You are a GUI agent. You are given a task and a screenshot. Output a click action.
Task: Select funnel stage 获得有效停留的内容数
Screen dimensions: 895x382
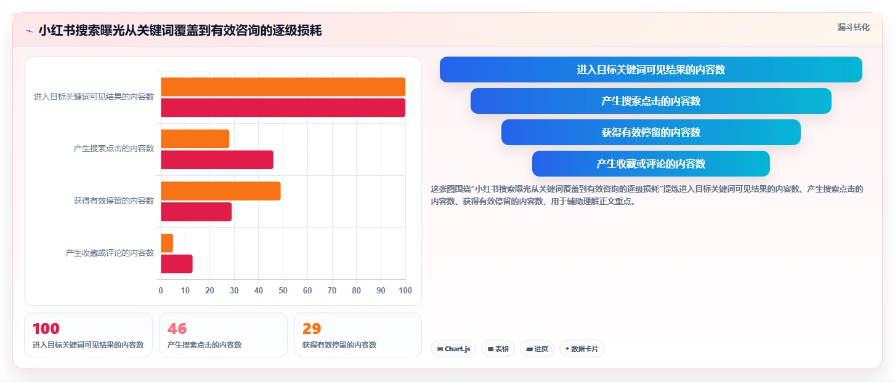[651, 132]
